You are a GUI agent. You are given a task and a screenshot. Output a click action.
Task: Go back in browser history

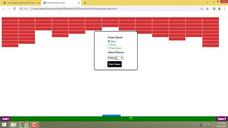coord(4,9)
